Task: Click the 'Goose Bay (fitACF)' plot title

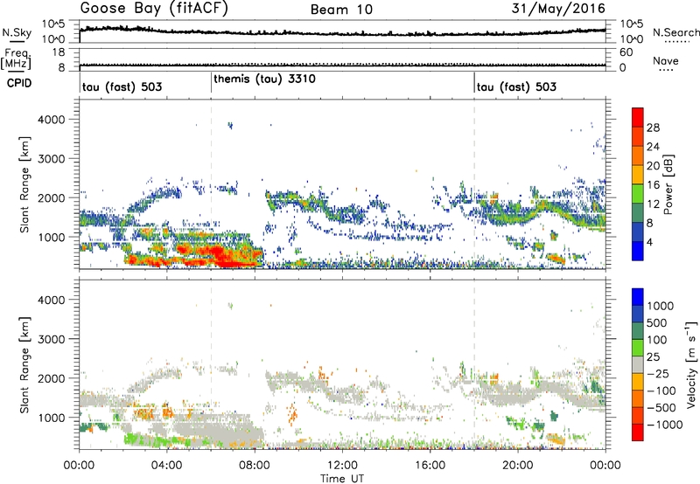Action: pos(154,9)
